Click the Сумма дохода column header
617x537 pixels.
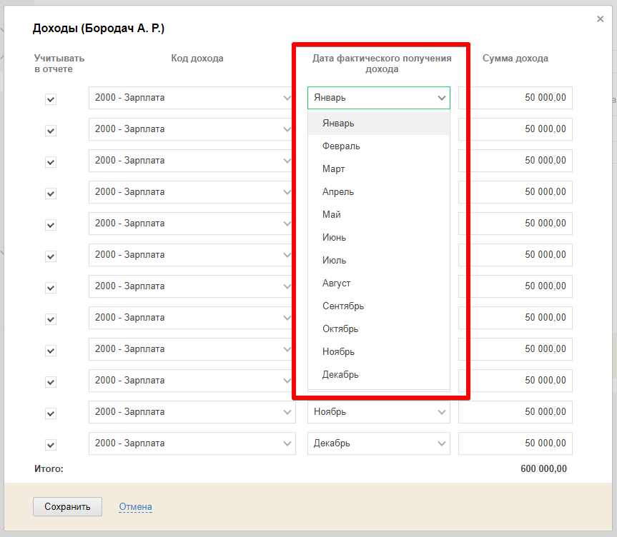tap(515, 58)
